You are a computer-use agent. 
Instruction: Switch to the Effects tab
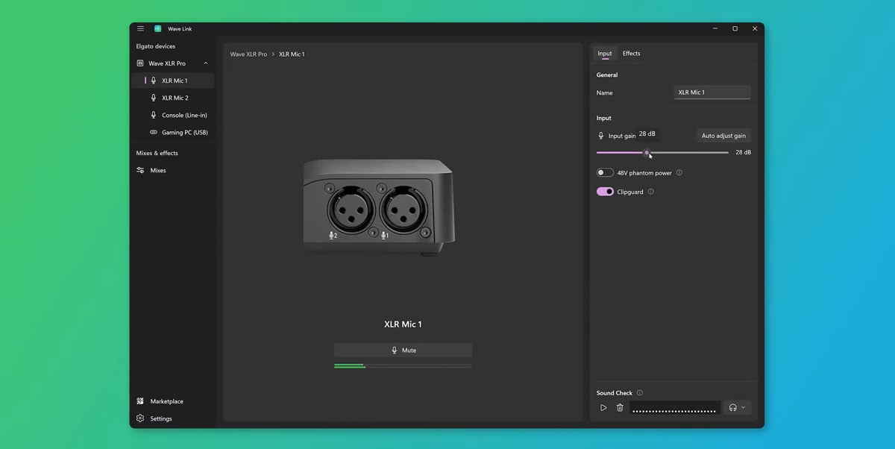(x=632, y=54)
